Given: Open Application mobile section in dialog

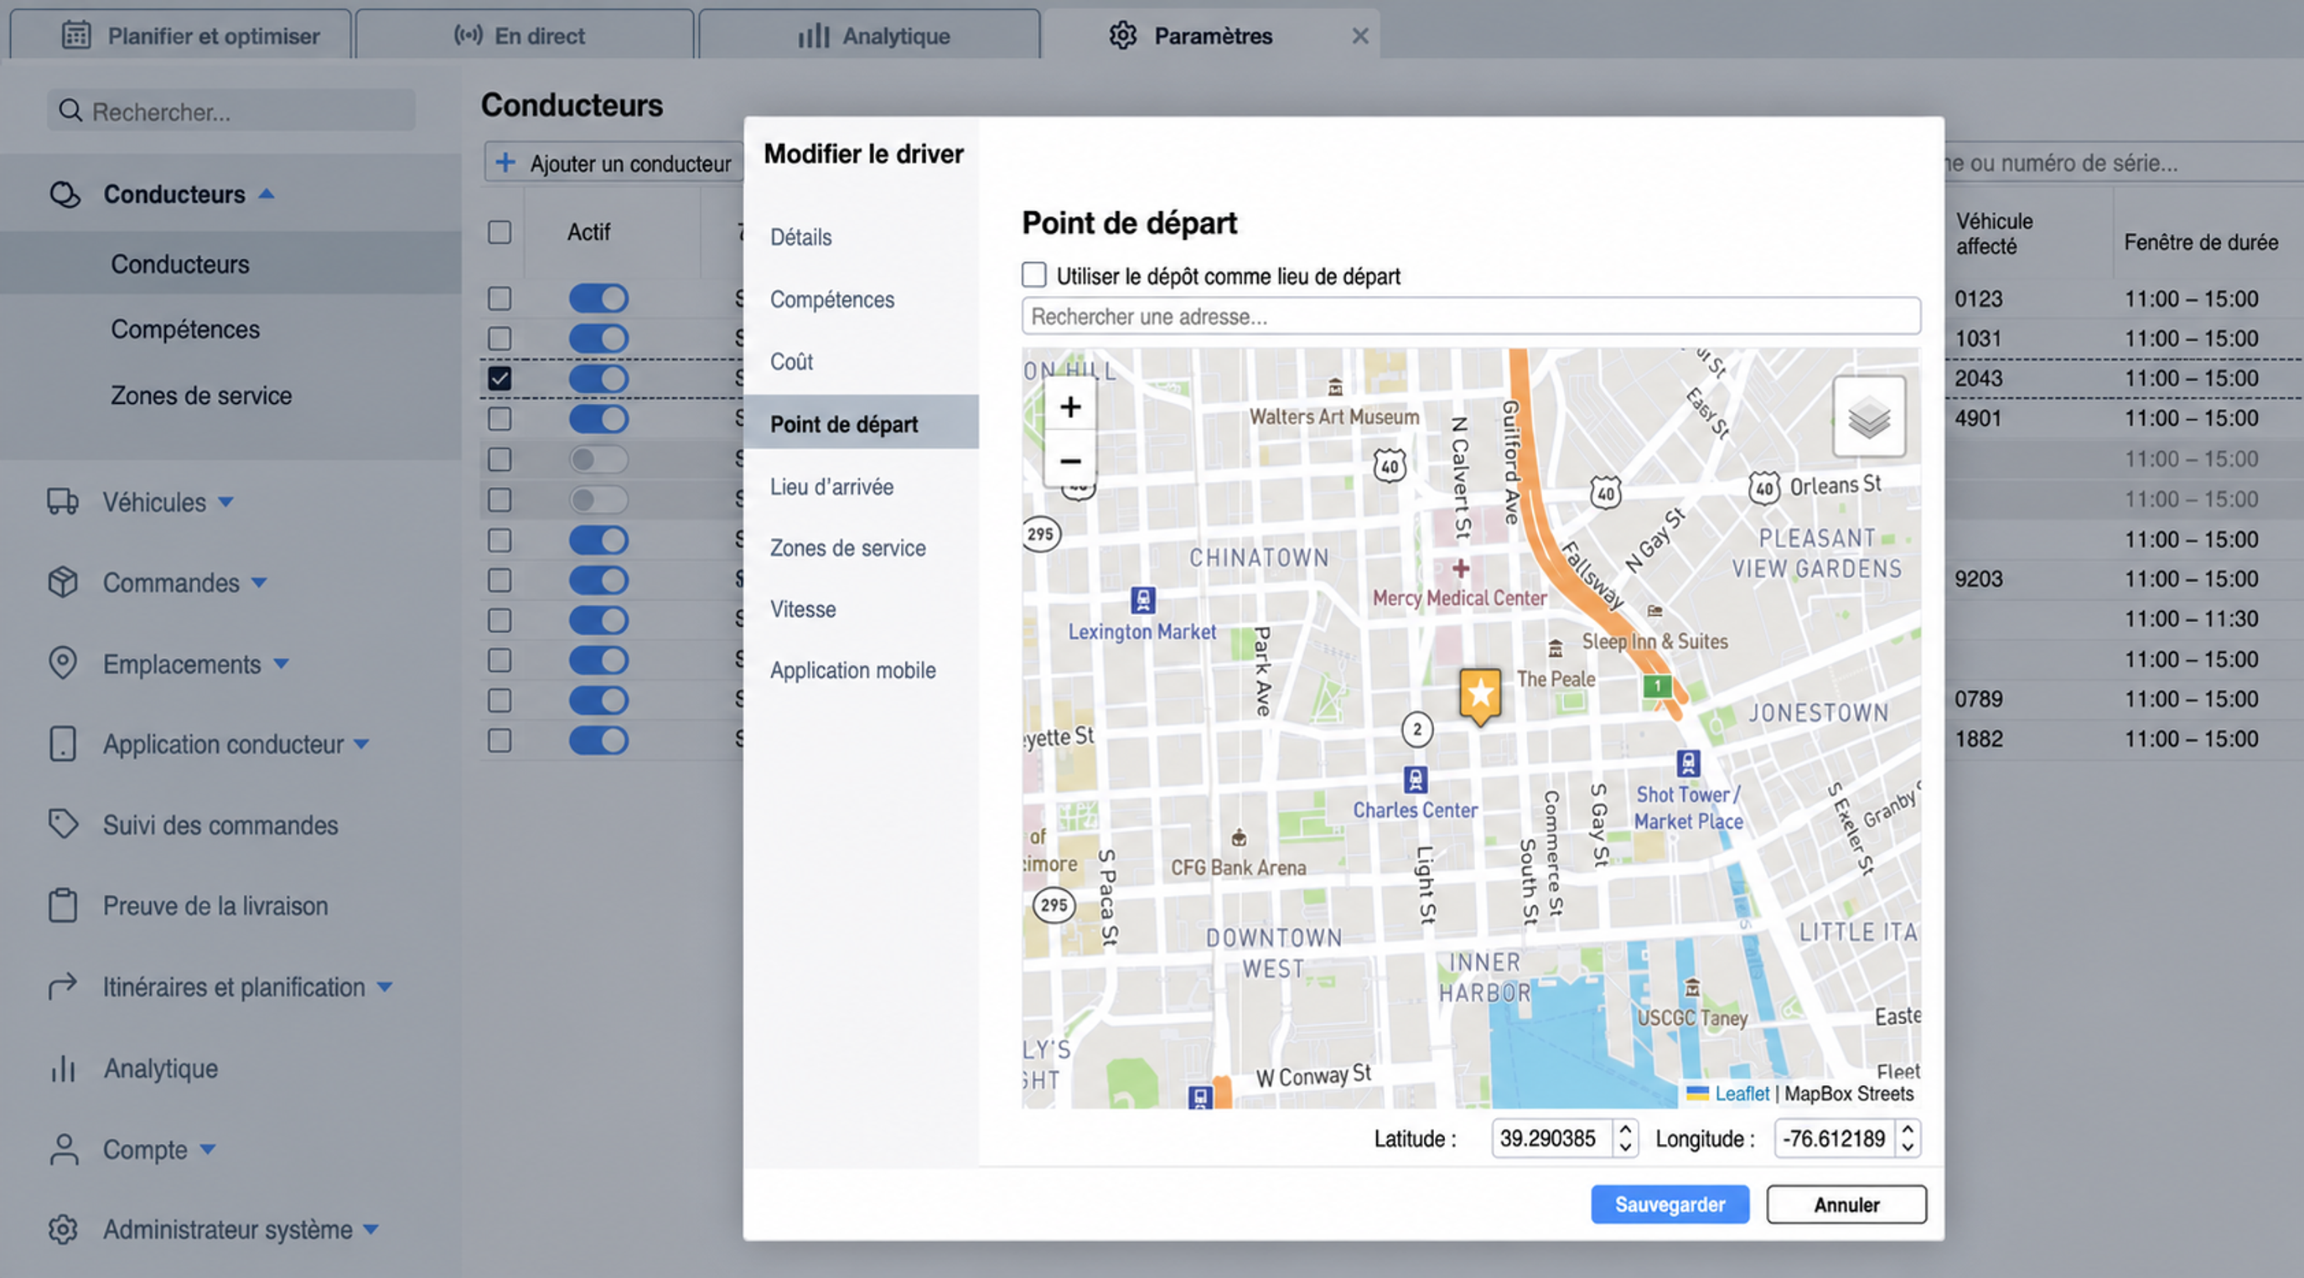Looking at the screenshot, I should 853,670.
